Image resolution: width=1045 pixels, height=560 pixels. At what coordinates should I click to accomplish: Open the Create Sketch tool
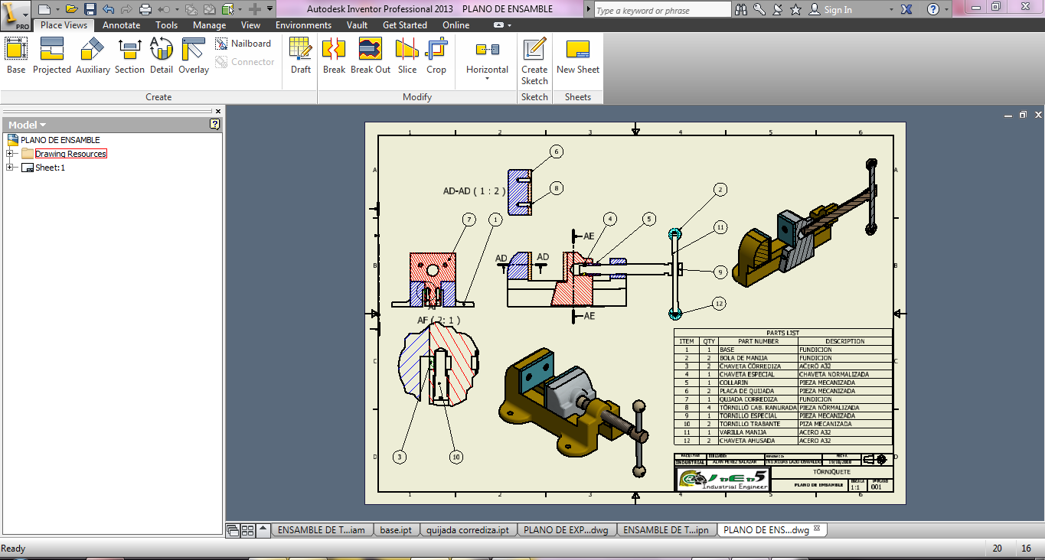[534, 61]
